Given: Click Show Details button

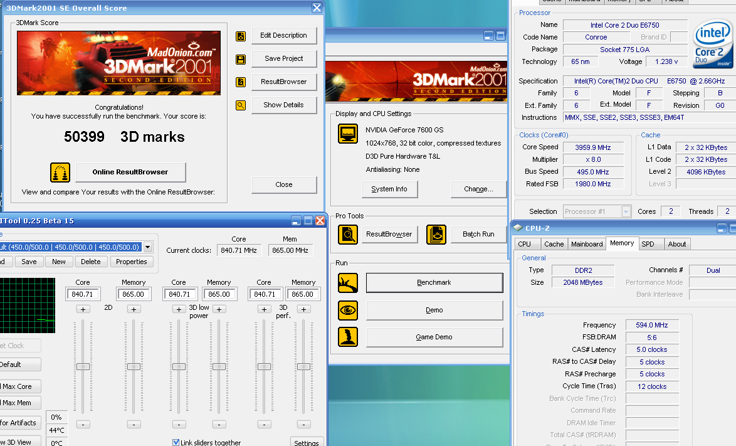Looking at the screenshot, I should click(x=284, y=105).
